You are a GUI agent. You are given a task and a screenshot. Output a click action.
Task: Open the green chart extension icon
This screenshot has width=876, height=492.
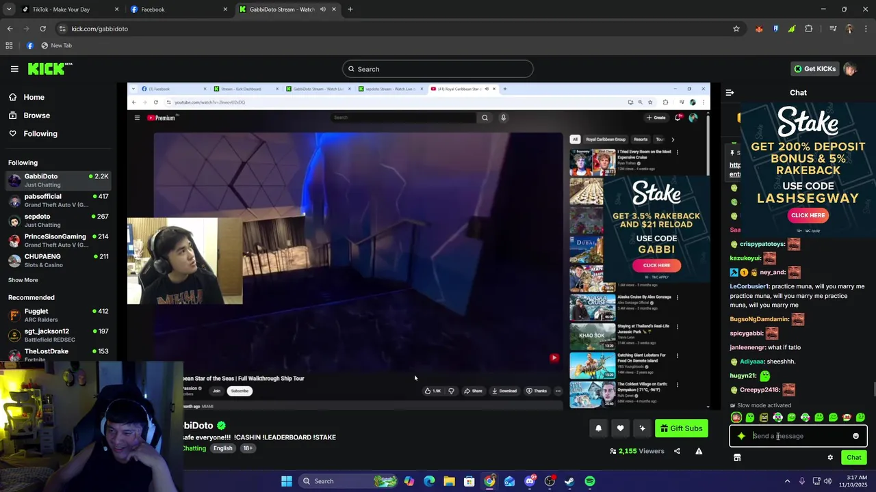point(792,29)
